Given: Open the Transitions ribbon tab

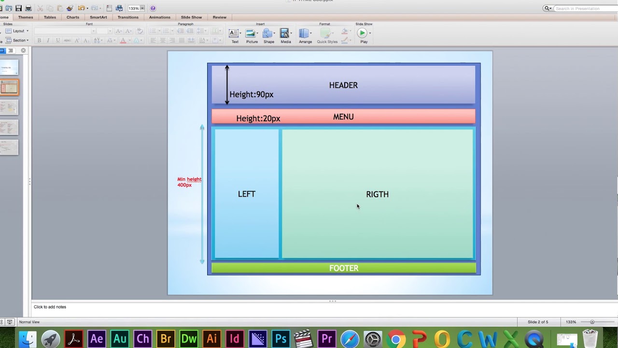Looking at the screenshot, I should (128, 17).
